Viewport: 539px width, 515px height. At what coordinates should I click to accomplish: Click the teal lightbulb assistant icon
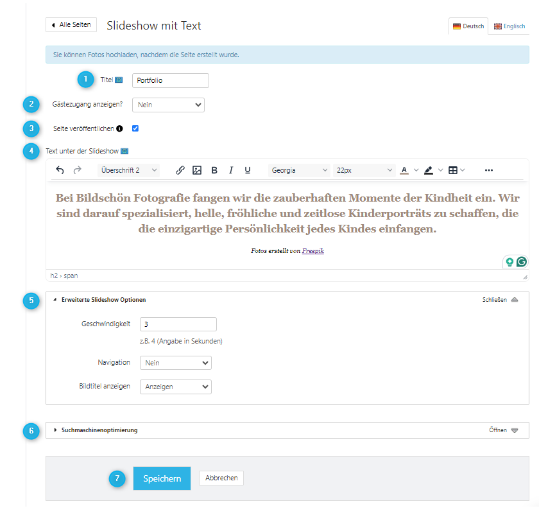(x=509, y=262)
